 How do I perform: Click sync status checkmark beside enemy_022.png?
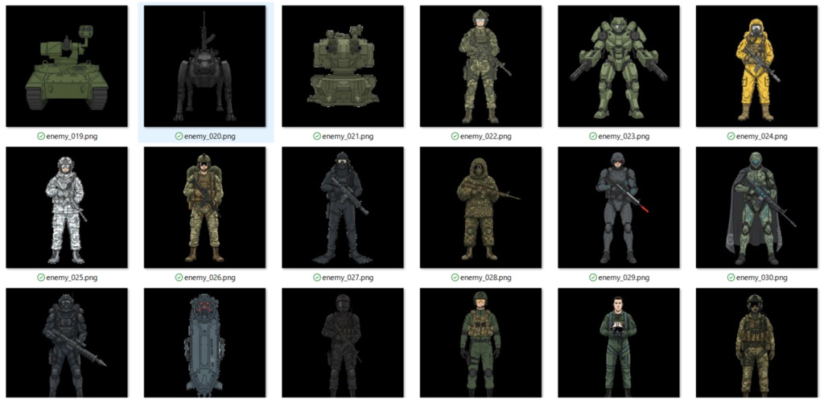[455, 137]
